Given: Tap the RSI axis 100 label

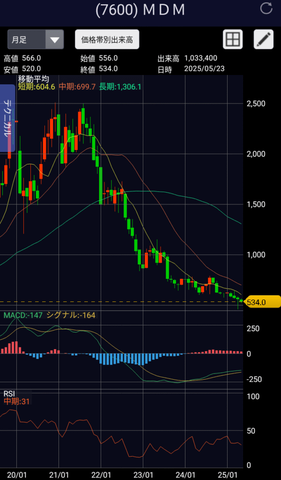Looking at the screenshot, I should 253,397.
